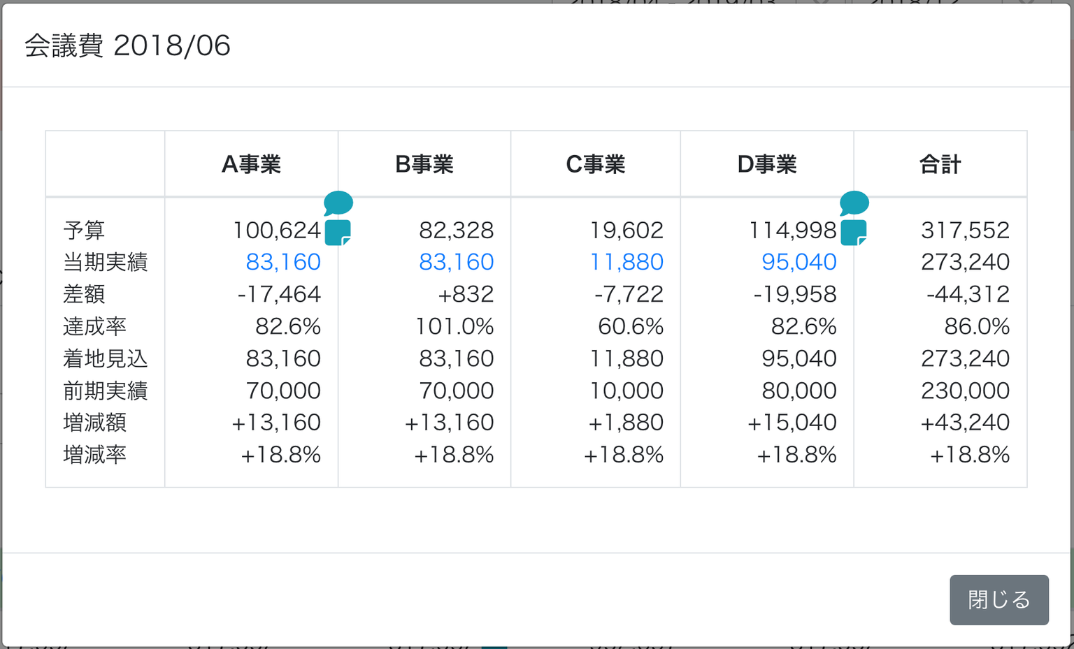
Task: Click the 増減額 row label
Action: click(94, 423)
